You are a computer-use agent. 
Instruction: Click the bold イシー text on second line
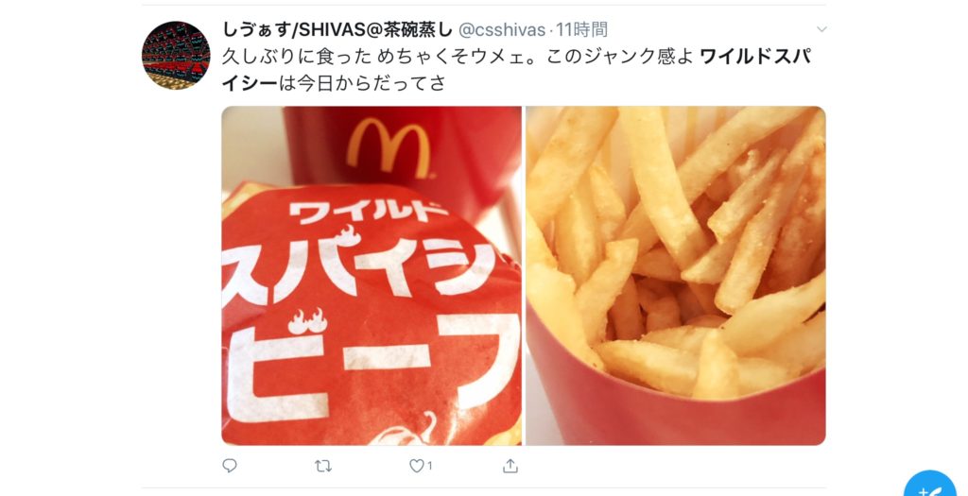pos(250,83)
